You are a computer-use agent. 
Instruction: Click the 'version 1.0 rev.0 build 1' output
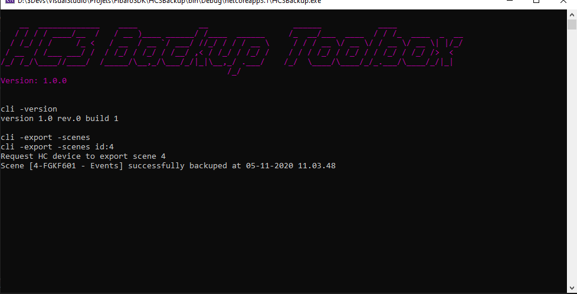[x=60, y=118]
